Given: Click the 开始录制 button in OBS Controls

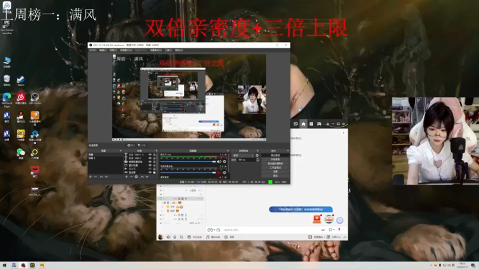Looking at the screenshot, I should point(275,159).
